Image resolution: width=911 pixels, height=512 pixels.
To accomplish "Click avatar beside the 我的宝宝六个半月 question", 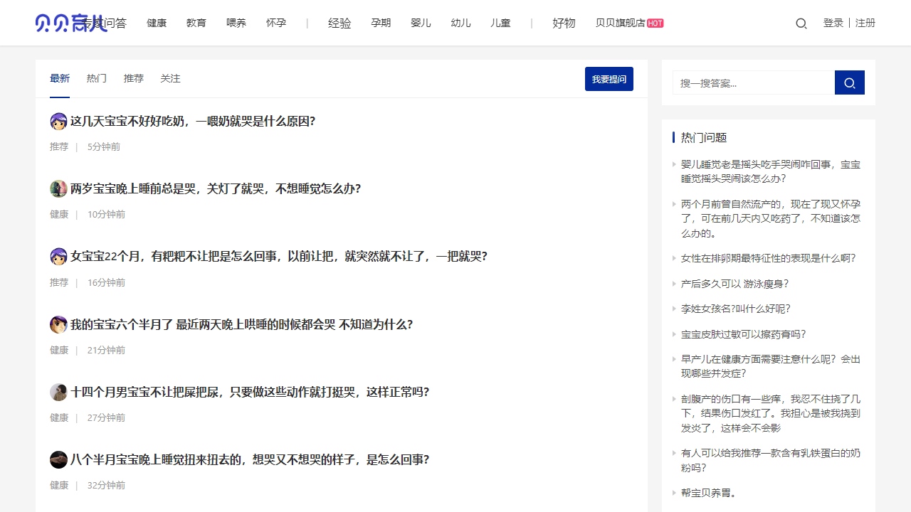I will point(58,325).
